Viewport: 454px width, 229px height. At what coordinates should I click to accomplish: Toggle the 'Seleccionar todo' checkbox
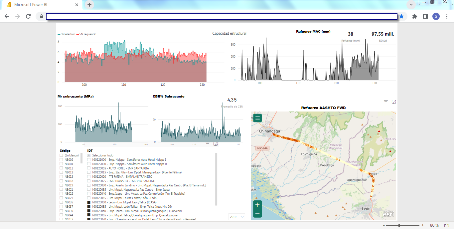coord(89,155)
